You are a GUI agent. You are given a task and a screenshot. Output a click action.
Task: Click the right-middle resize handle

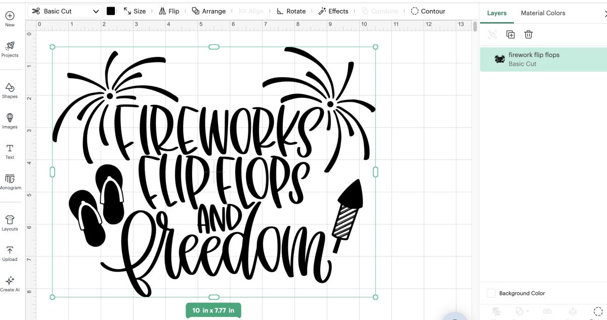tap(375, 172)
